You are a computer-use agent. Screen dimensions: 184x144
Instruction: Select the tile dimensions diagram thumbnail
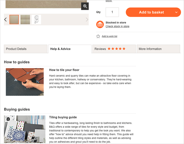tap(36, 20)
